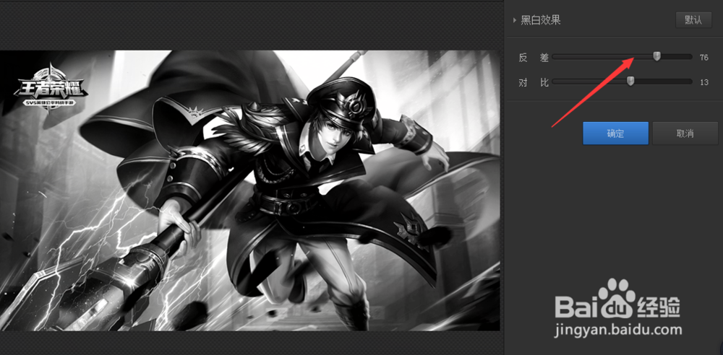Click the 对比 slider handle
723x355 pixels.
(x=630, y=81)
